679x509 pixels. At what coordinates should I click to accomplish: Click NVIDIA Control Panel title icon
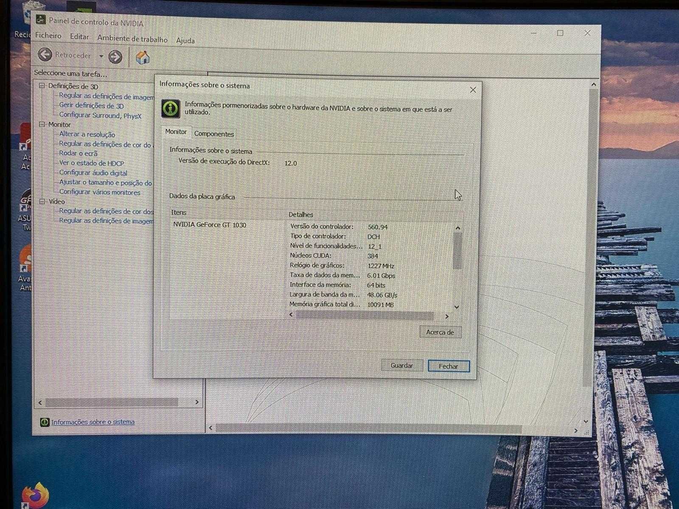(x=41, y=19)
